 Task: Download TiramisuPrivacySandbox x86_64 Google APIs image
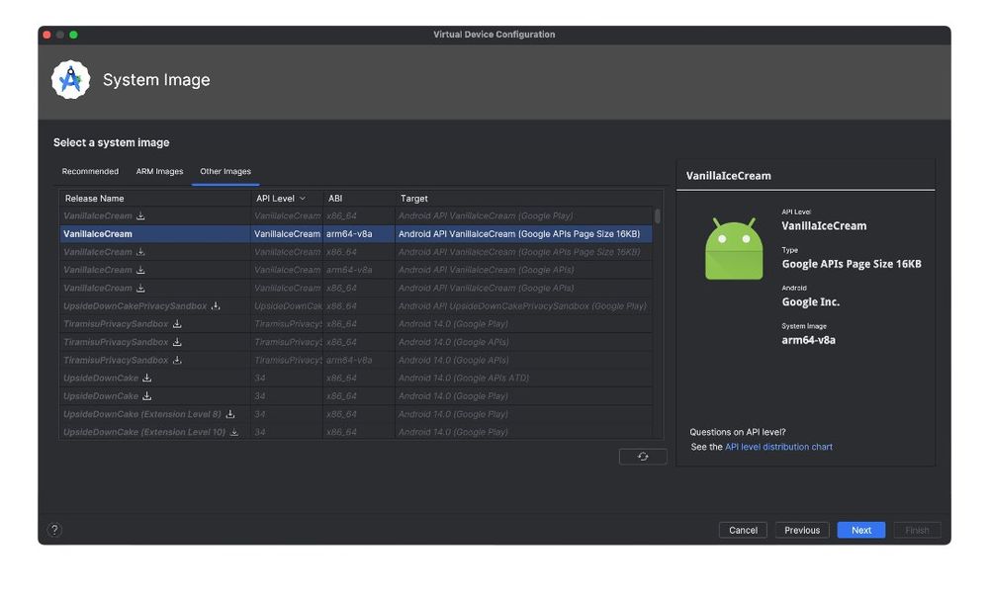click(177, 342)
